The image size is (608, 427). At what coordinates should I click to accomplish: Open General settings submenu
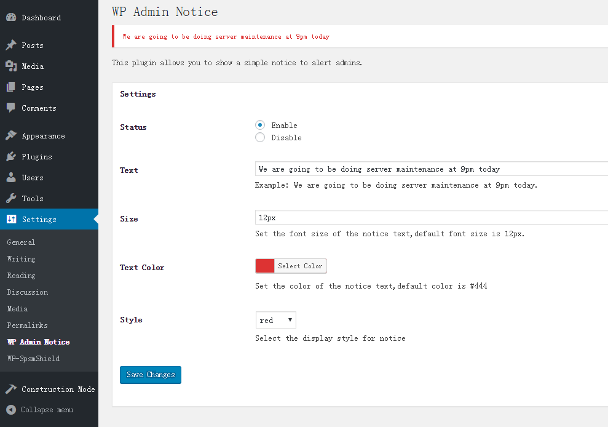[21, 242]
